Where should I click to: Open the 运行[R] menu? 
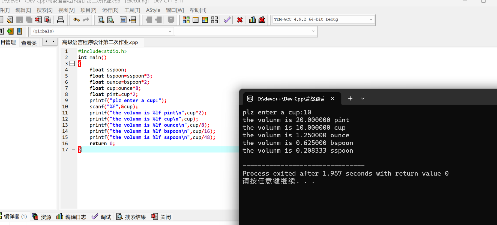pos(110,10)
